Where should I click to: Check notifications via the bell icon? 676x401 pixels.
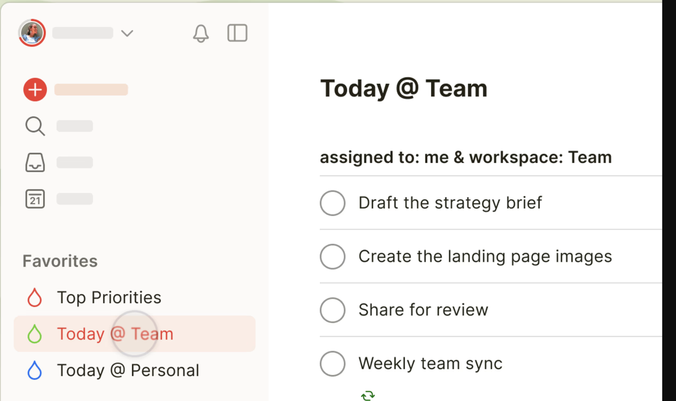(x=201, y=33)
